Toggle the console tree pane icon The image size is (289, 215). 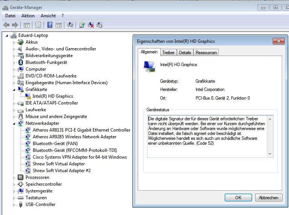pyautogui.click(x=27, y=25)
